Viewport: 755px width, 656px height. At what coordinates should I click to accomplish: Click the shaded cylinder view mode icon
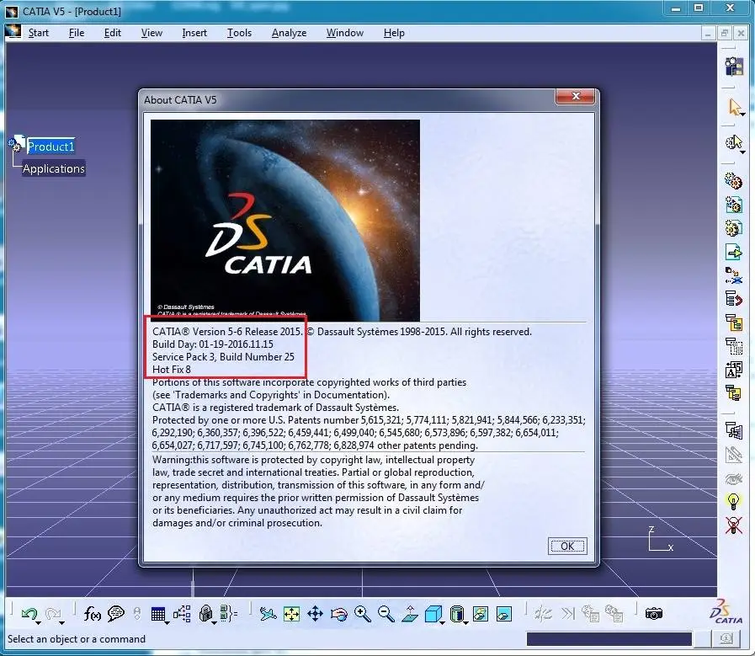tap(456, 614)
